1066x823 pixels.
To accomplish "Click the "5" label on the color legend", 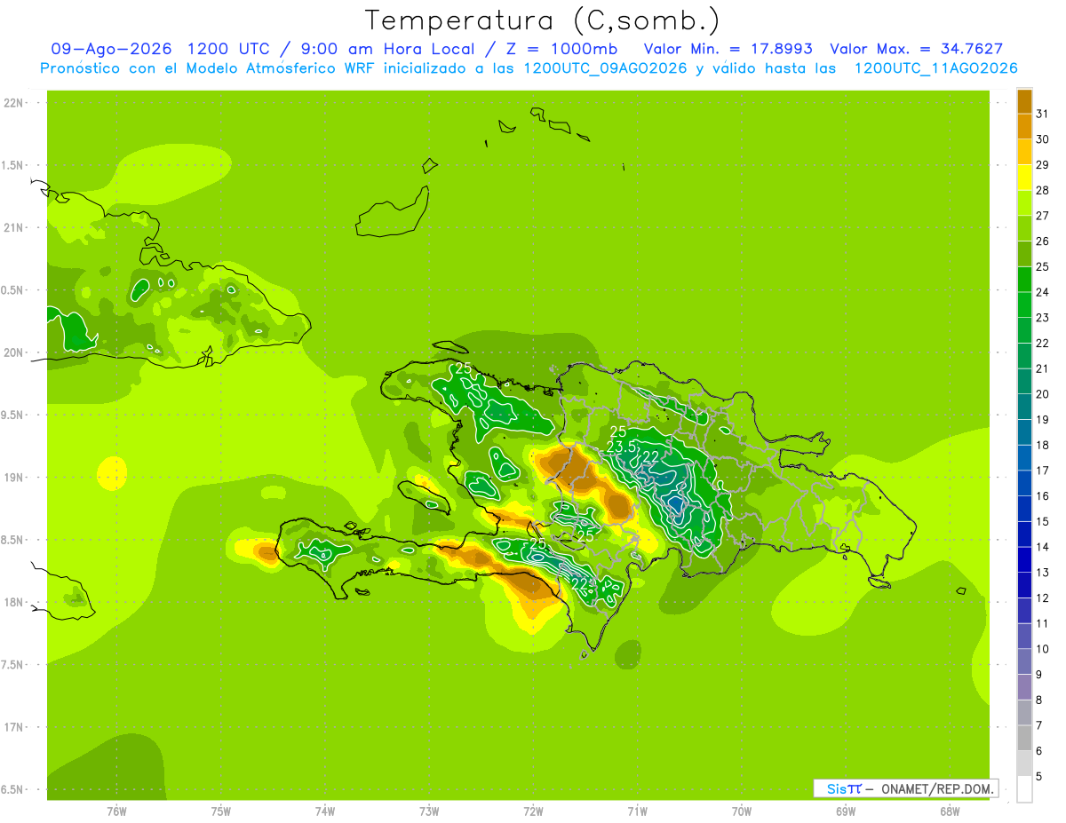I will pyautogui.click(x=1039, y=777).
